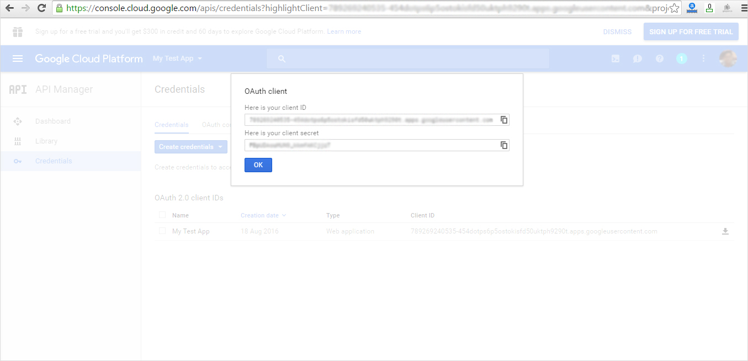Screen dimensions: 748x361
Task: Click the gift box free trial icon
Action: [x=18, y=31]
